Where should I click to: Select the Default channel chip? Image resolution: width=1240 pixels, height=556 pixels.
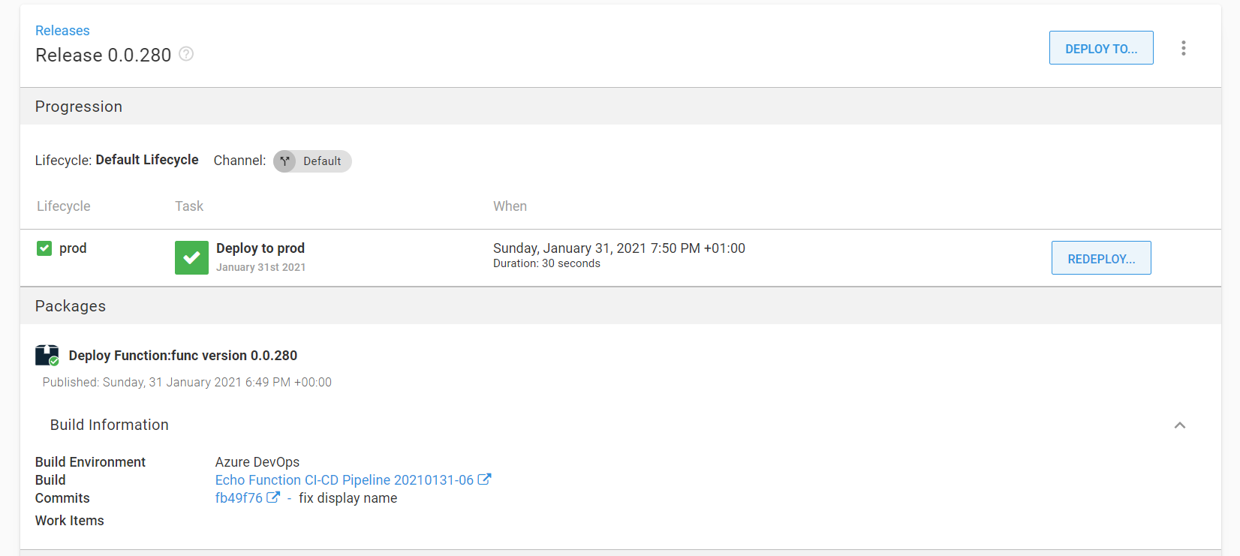click(312, 161)
